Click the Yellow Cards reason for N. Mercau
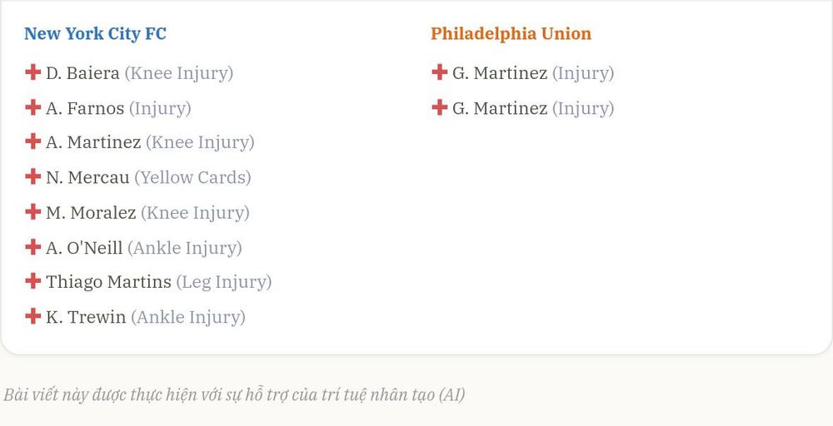 [x=192, y=178]
